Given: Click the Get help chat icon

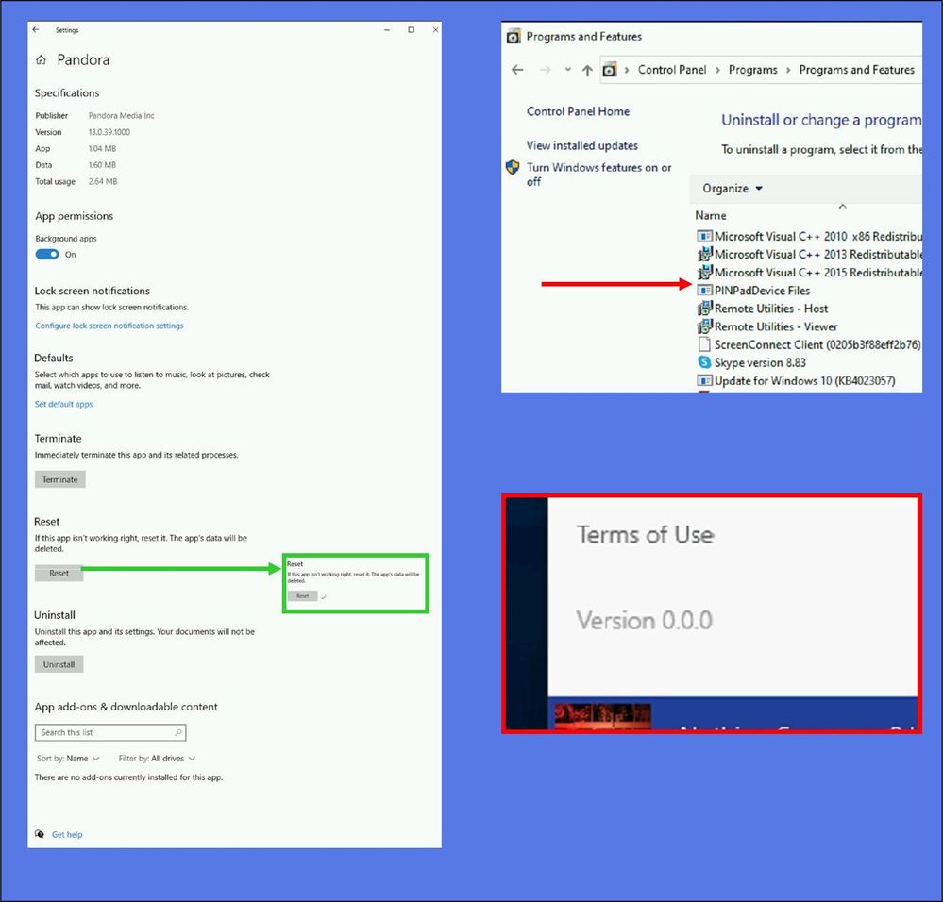Looking at the screenshot, I should point(40,834).
